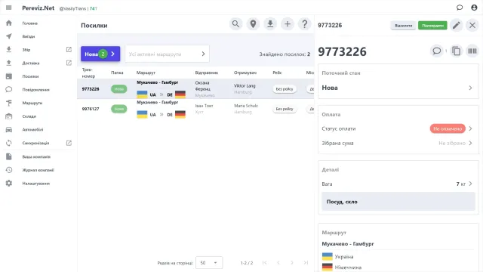Click Pereviz.Net logo text
Image resolution: width=483 pixels, height=272 pixels.
[38, 8]
